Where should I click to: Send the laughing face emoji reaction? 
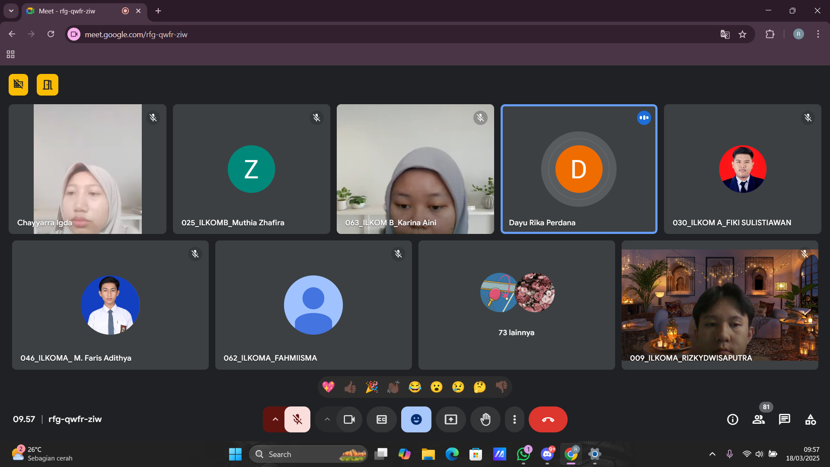415,387
